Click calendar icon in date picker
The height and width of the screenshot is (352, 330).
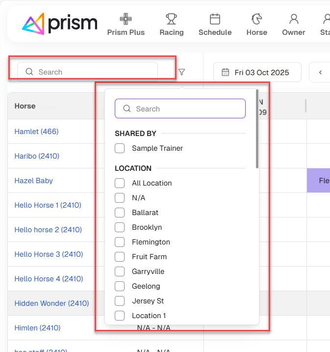pos(226,72)
